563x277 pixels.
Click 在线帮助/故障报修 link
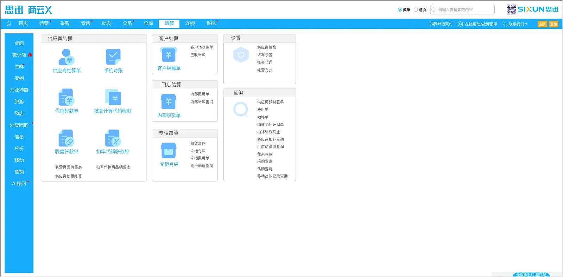tap(481, 24)
